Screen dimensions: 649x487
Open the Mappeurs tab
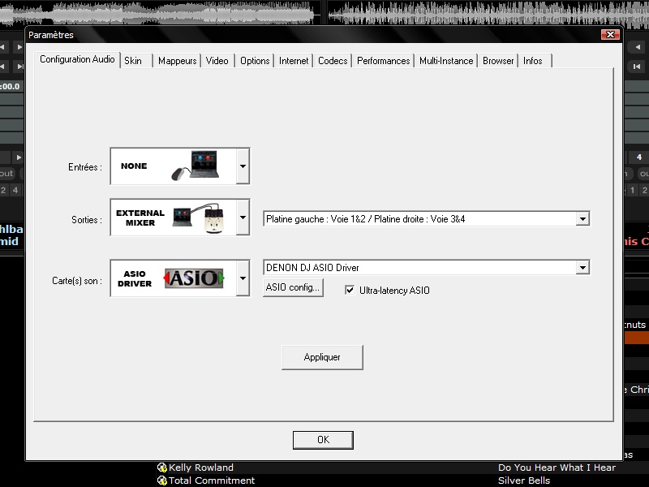tap(177, 61)
